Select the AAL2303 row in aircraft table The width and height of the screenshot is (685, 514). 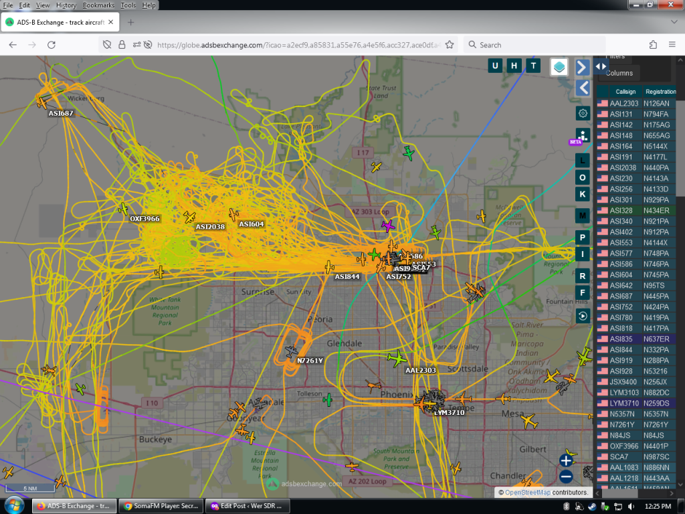[x=636, y=104]
